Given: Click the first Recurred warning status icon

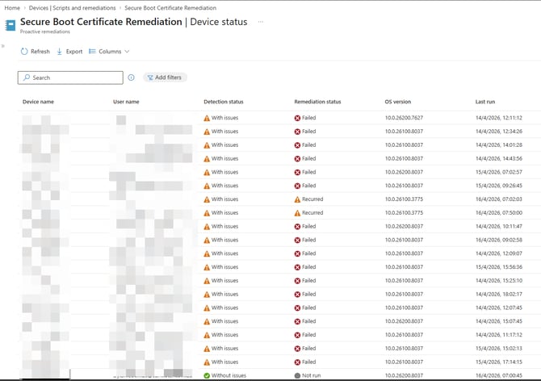Looking at the screenshot, I should pos(297,199).
